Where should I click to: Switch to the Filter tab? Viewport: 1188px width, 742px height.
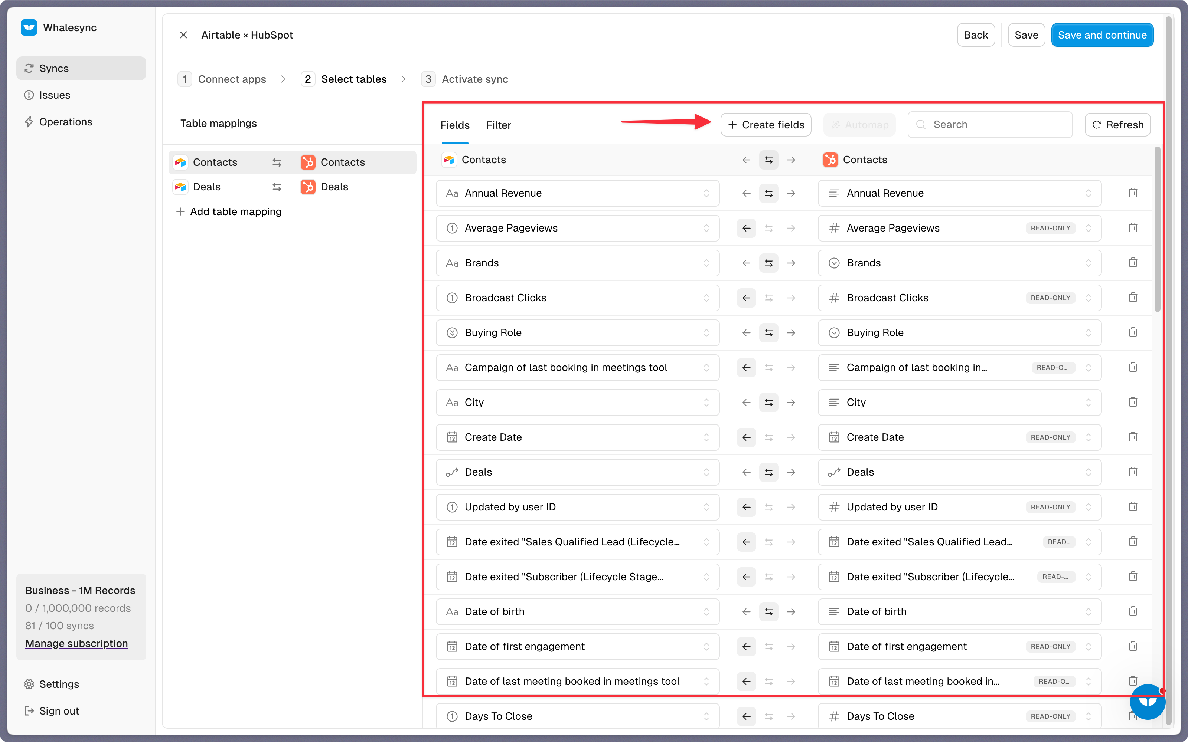coord(498,125)
